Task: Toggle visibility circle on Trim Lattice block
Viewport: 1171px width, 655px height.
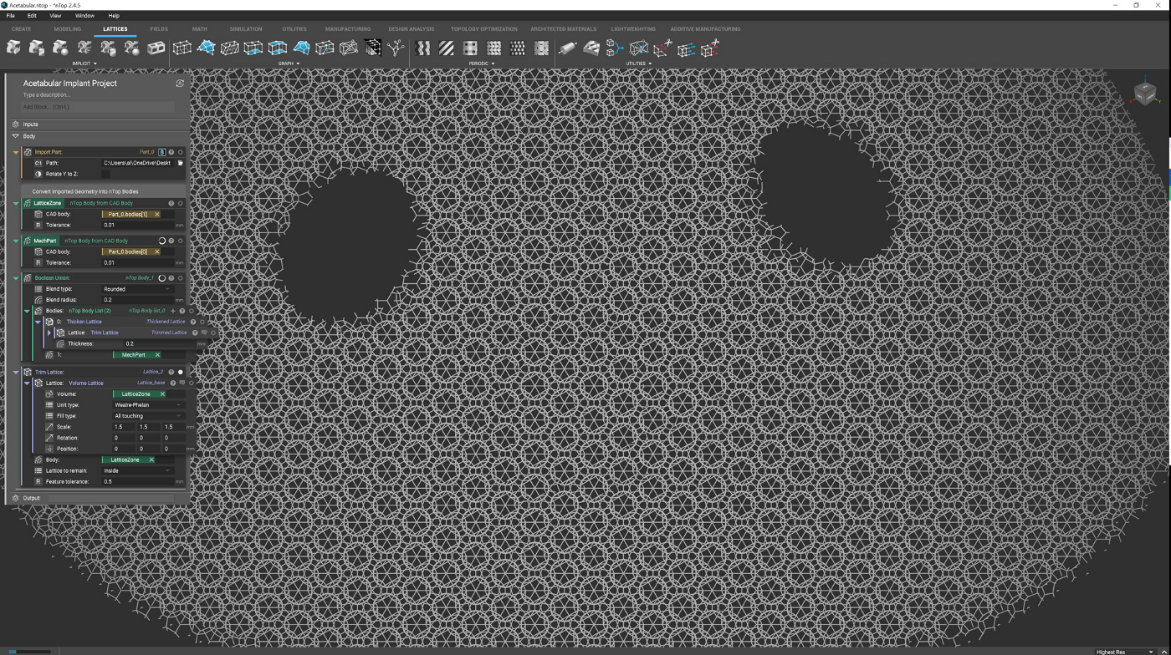Action: click(180, 372)
